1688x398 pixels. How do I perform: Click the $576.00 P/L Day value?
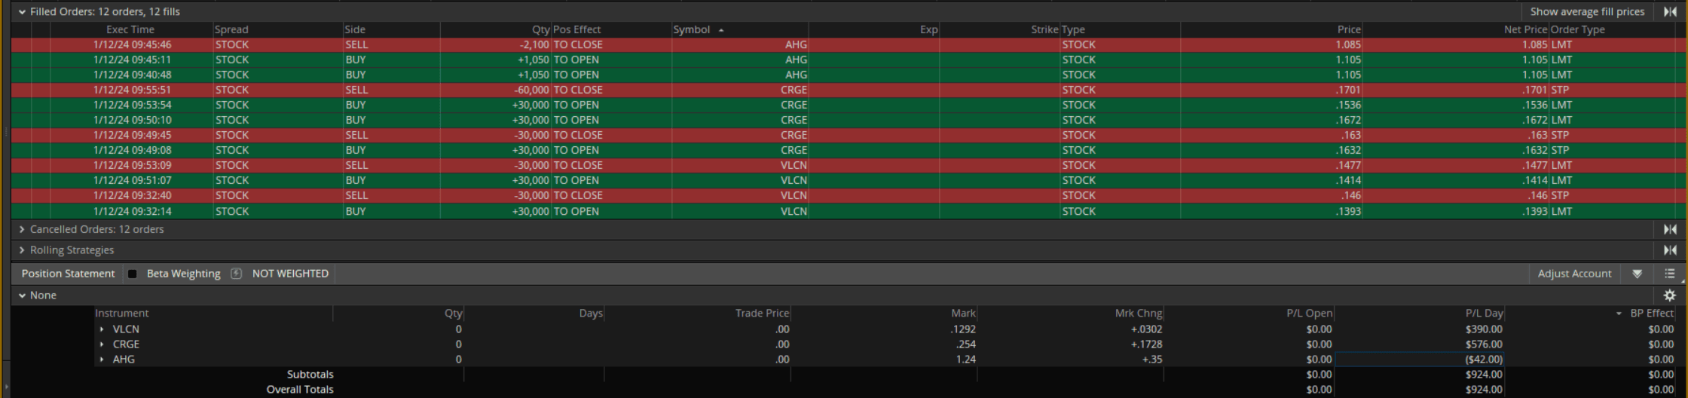(x=1484, y=344)
